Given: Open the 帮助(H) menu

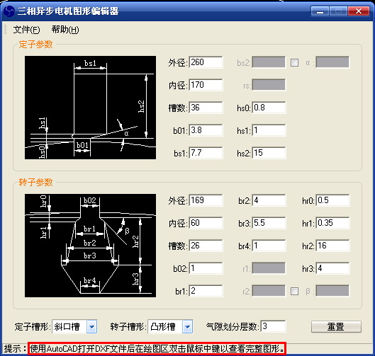Looking at the screenshot, I should tap(65, 30).
